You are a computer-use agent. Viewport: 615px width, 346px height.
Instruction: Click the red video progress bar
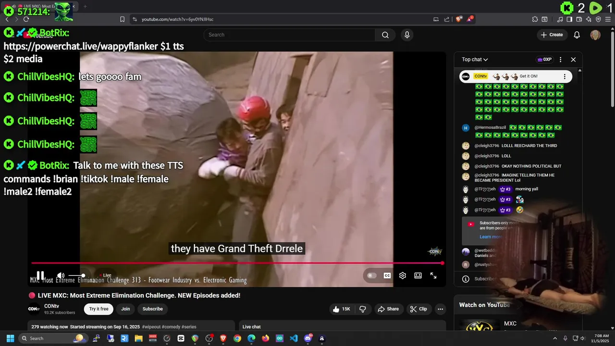pos(237,263)
